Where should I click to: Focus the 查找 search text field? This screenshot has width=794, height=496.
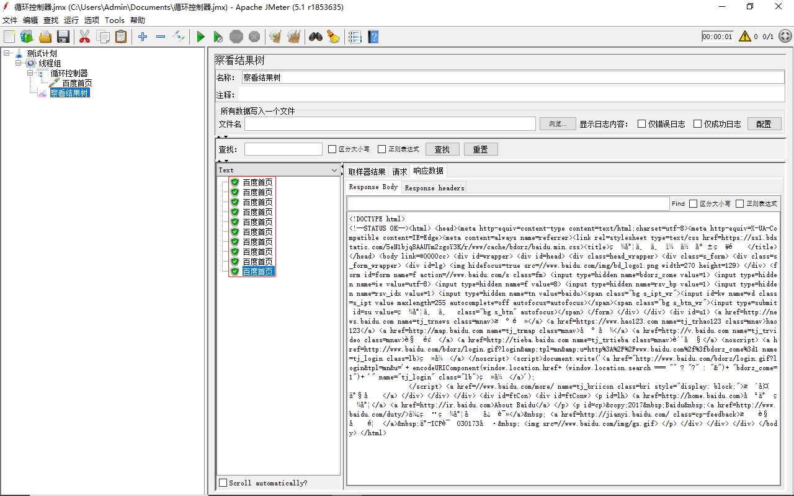pos(283,149)
